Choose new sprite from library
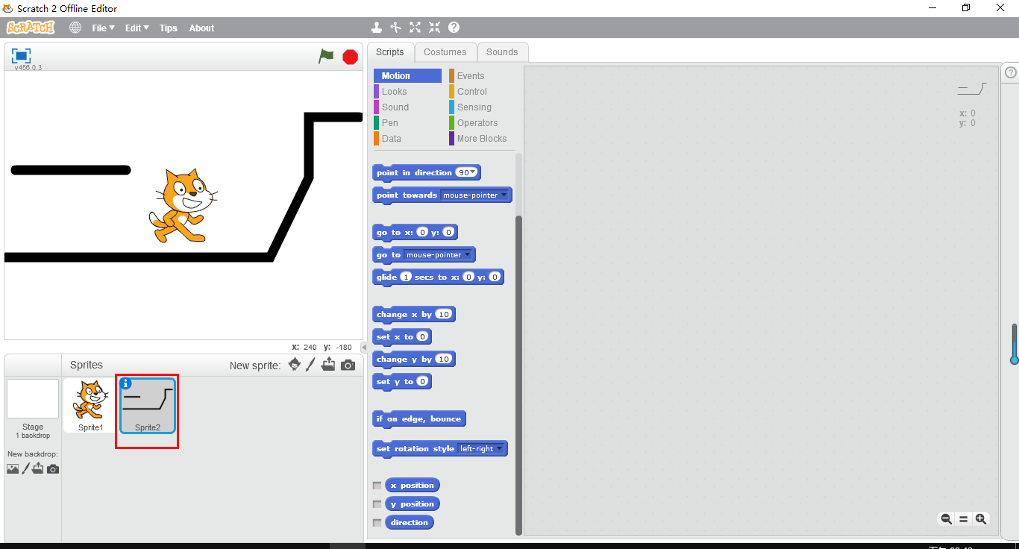 click(x=295, y=365)
